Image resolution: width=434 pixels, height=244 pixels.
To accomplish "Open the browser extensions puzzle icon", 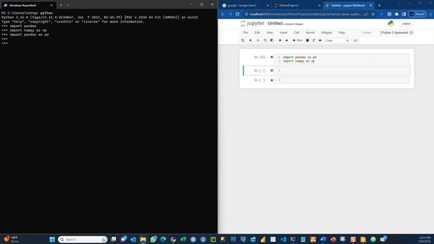I will click(x=397, y=14).
